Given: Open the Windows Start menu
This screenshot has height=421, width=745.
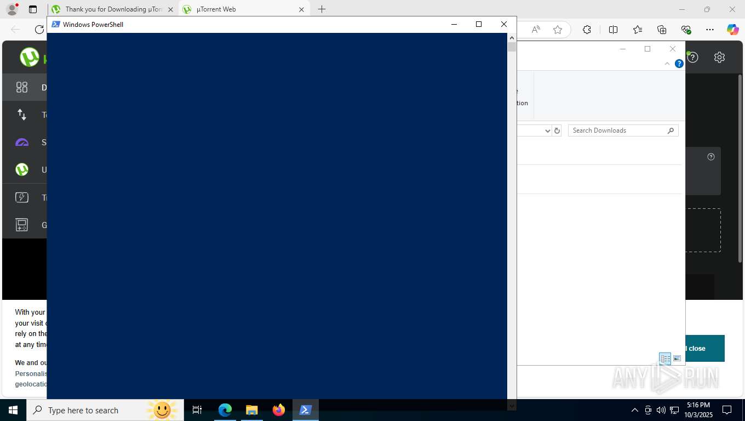Looking at the screenshot, I should pos(13,410).
